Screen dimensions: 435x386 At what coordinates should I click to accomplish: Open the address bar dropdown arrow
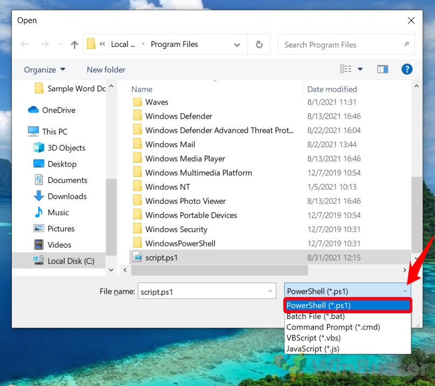pos(237,45)
